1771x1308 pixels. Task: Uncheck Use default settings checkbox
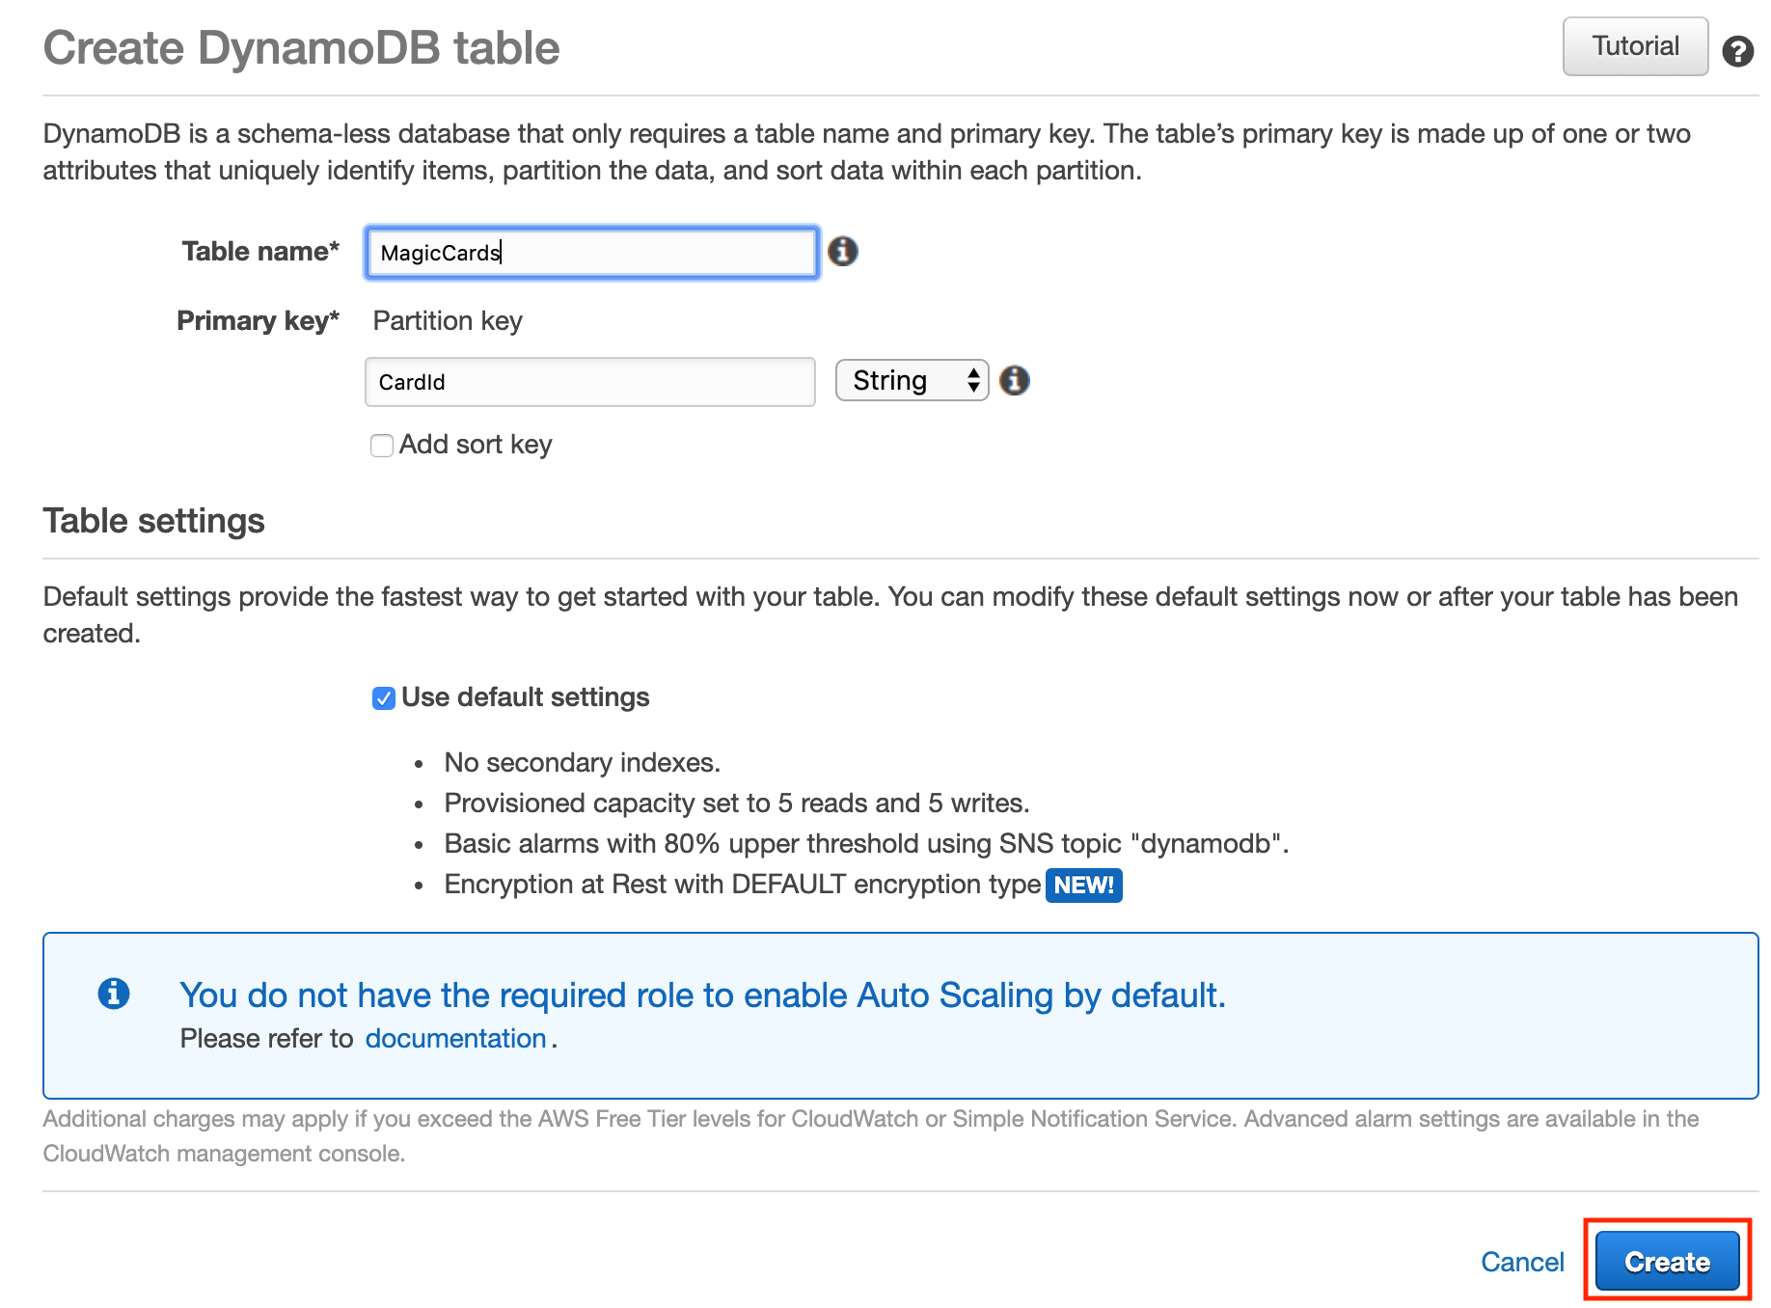click(384, 698)
